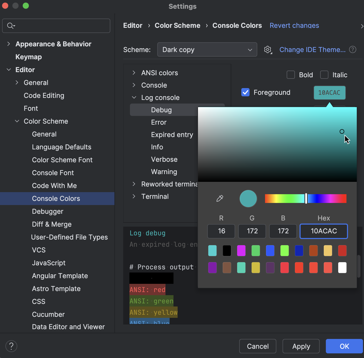
Task: Open the Dark copy scheme dropdown
Action: click(207, 49)
